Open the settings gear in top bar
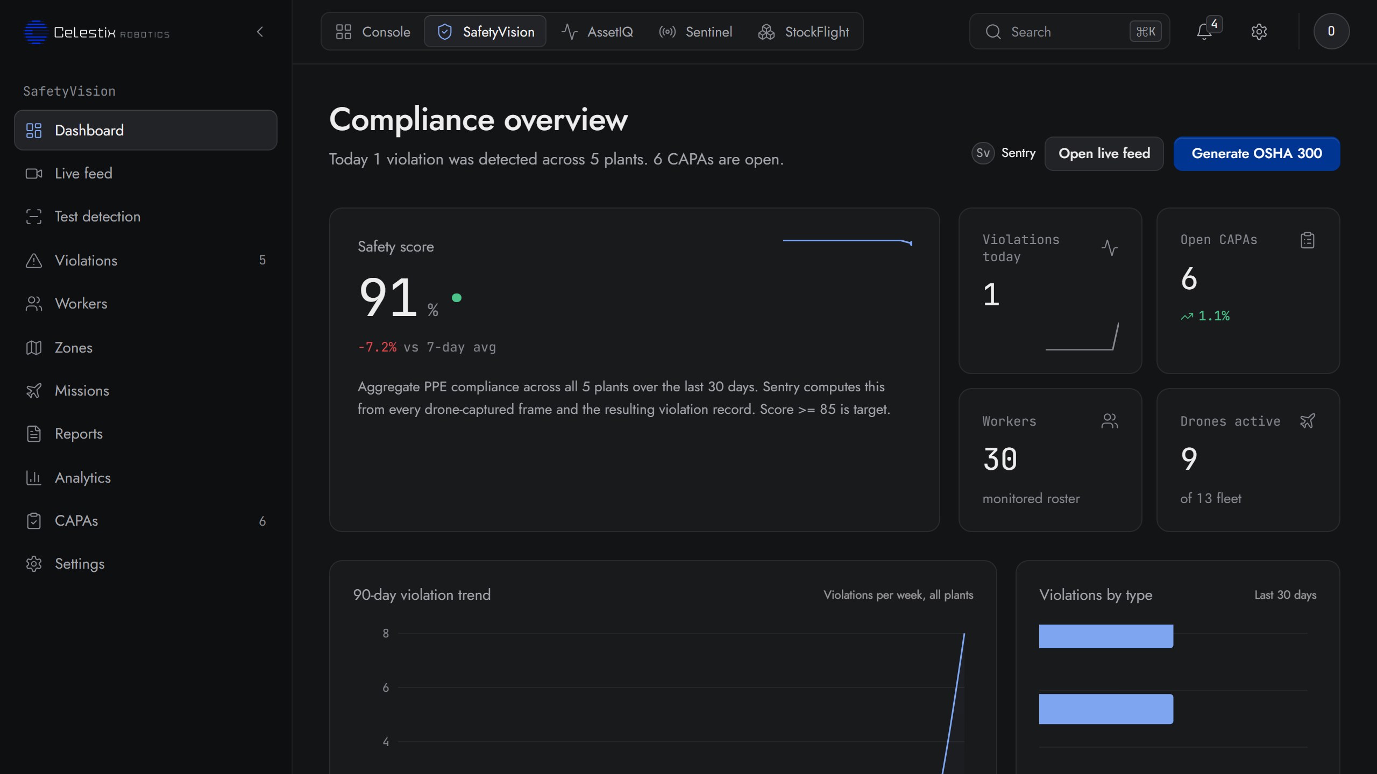 tap(1259, 32)
